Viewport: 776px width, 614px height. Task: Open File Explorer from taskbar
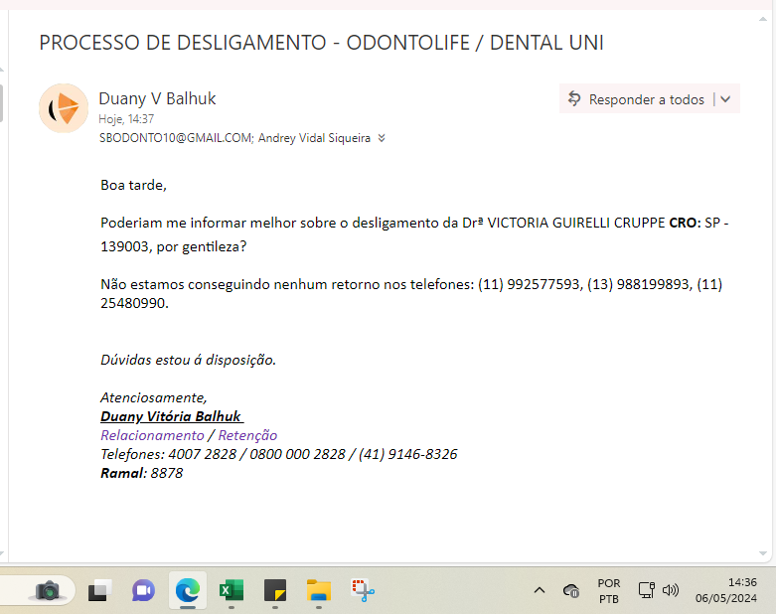(319, 590)
